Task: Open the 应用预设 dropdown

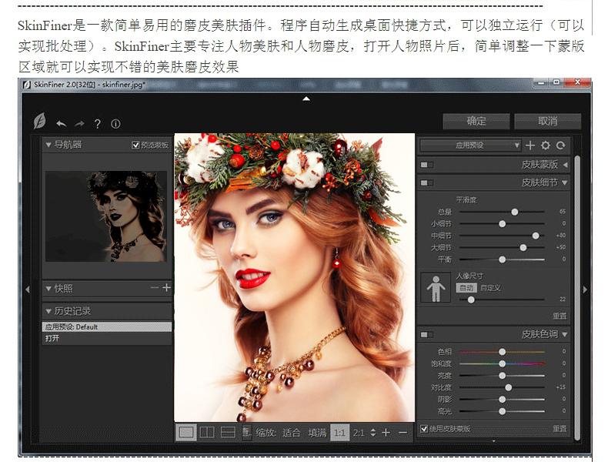Action: 470,146
